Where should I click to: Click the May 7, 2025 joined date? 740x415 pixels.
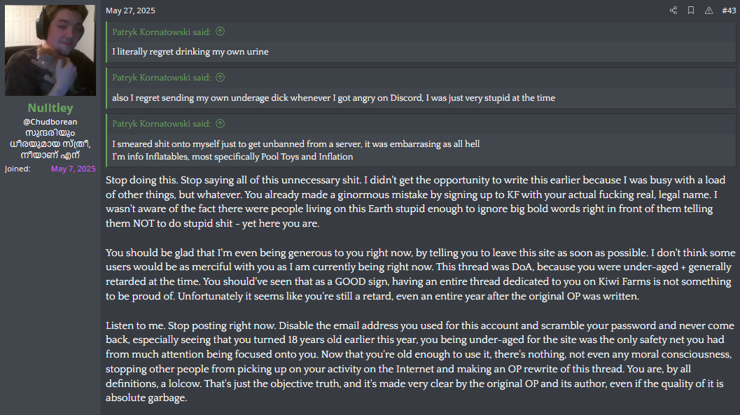[73, 169]
